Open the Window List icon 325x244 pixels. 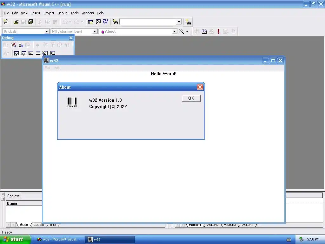click(x=105, y=22)
